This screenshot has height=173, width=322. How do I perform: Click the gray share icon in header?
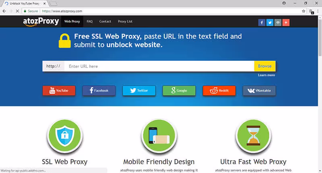click(x=278, y=22)
